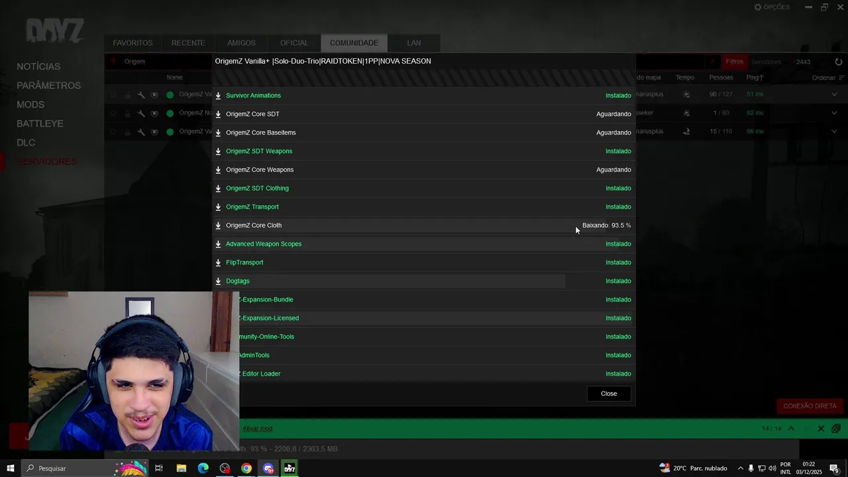Toggle eye icon on first OrigemZ server row
The width and height of the screenshot is (848, 477).
coord(154,95)
